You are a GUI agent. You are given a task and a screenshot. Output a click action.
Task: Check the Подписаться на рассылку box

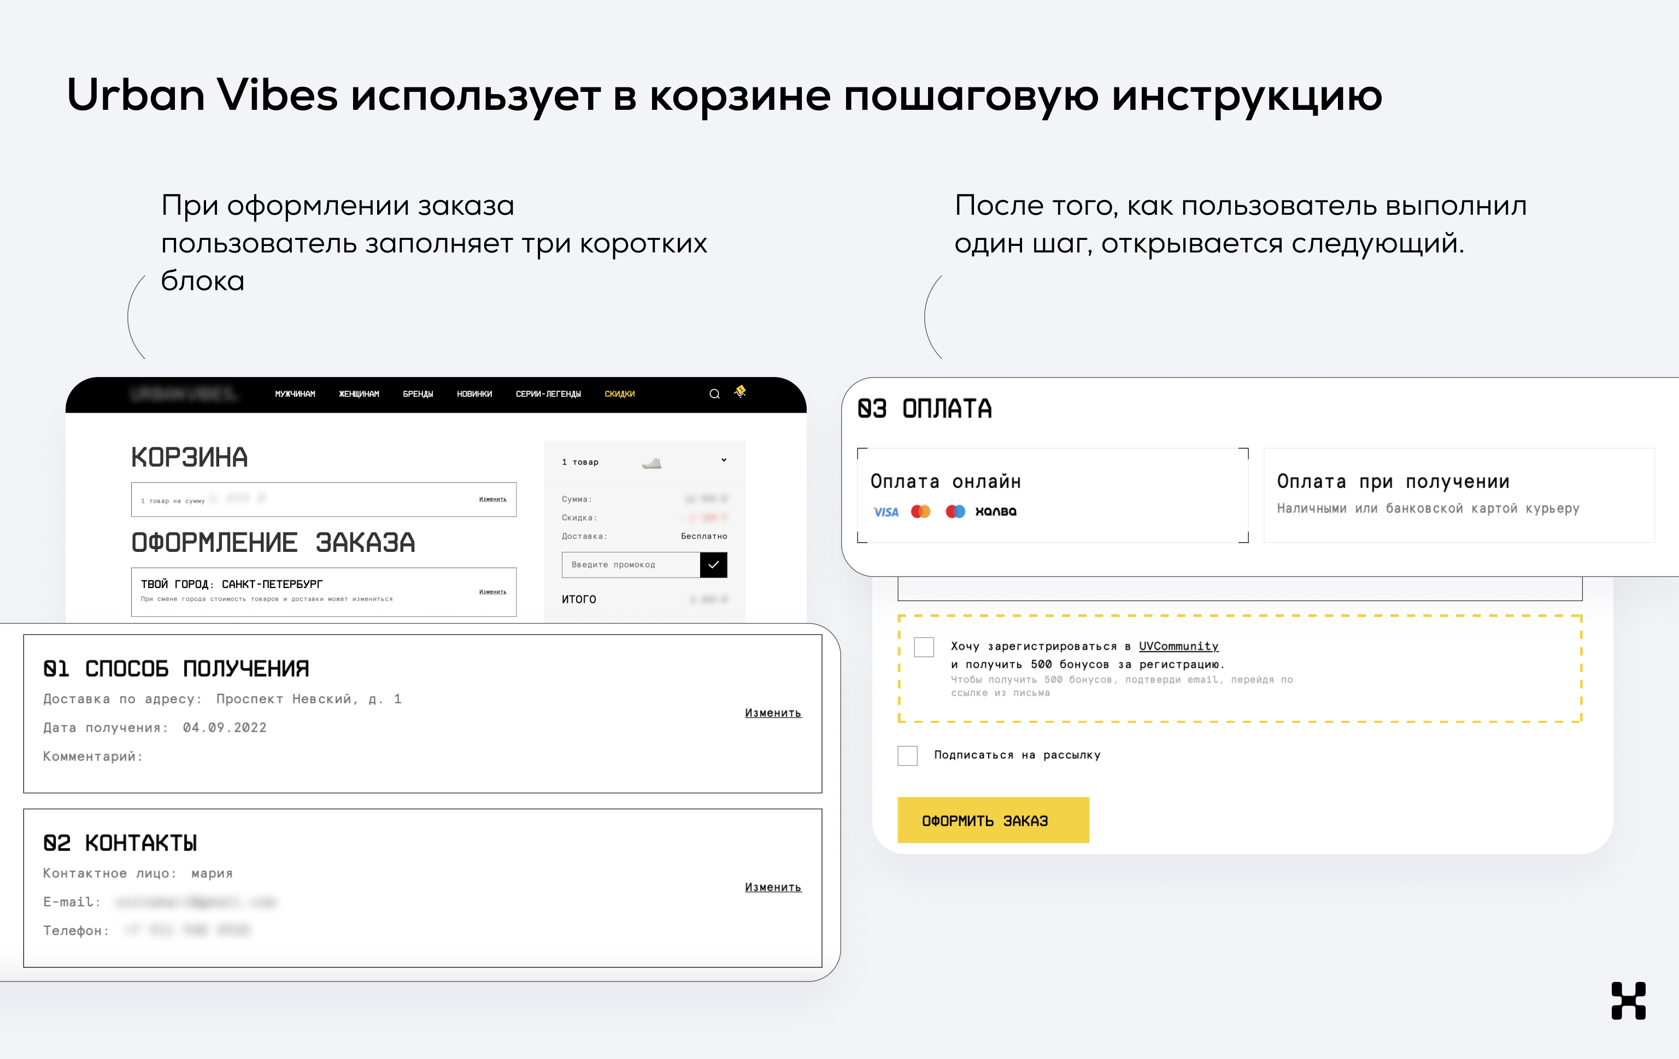[x=907, y=756]
